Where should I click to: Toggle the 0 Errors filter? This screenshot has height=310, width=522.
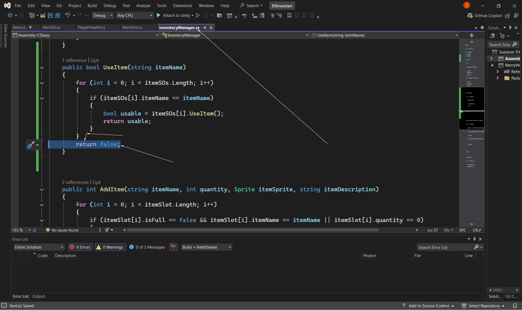coord(80,247)
